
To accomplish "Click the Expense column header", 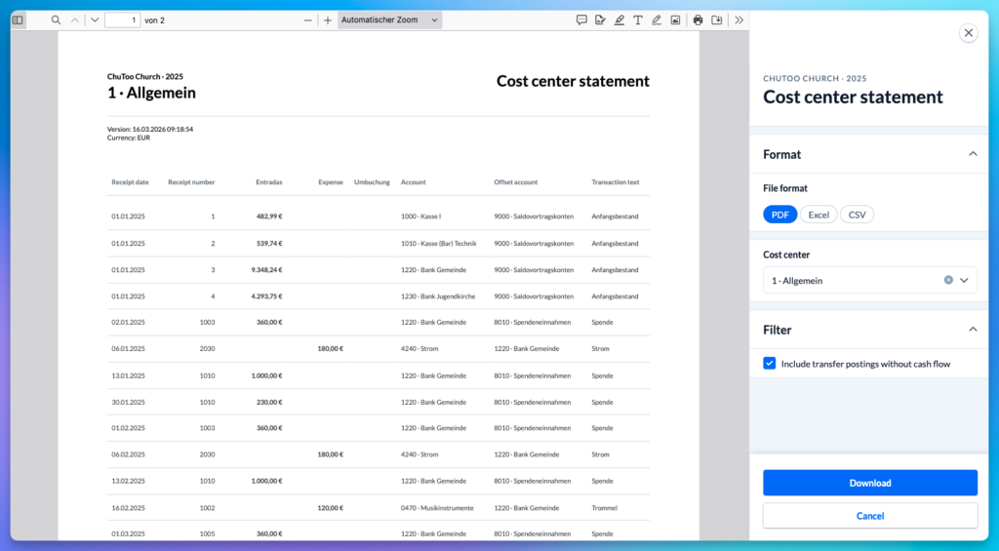I will 331,182.
